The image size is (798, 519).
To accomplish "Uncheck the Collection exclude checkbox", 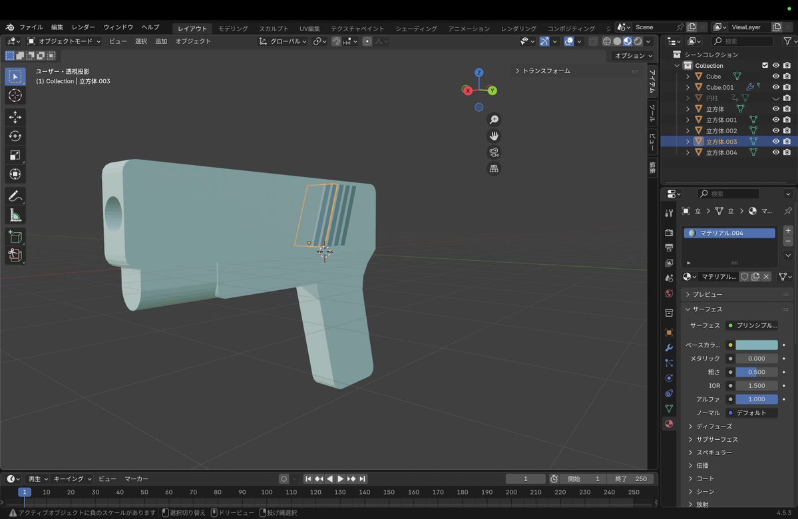I will [x=765, y=65].
